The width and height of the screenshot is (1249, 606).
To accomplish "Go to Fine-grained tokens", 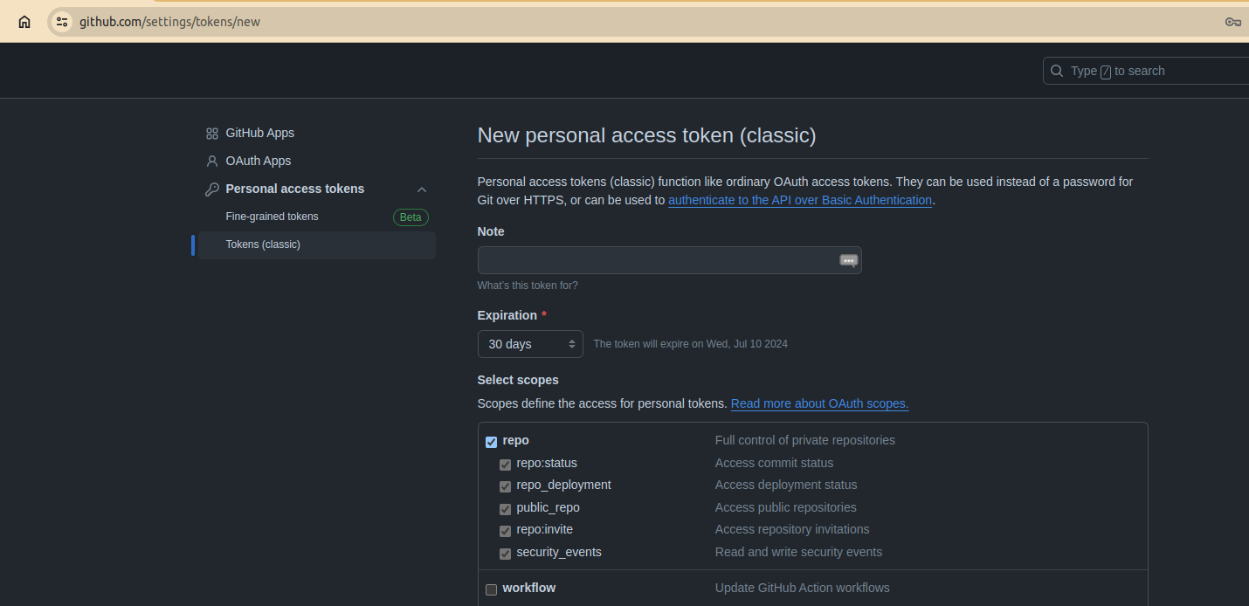I will pos(272,217).
